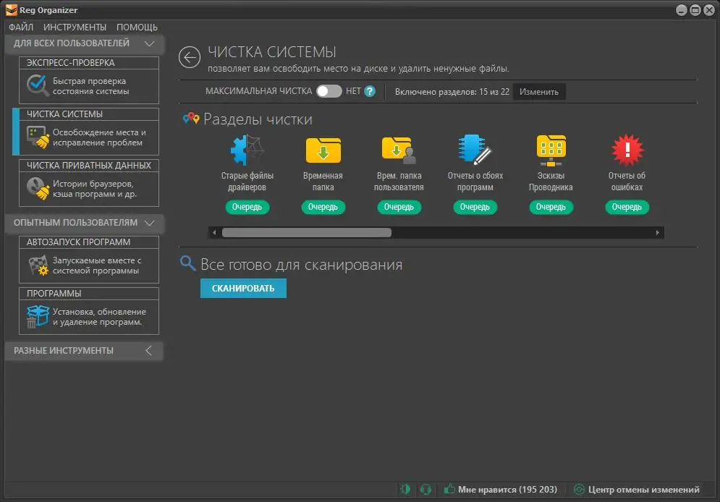
Task: Collapse the Для всех пользователей section
Action: 151,43
